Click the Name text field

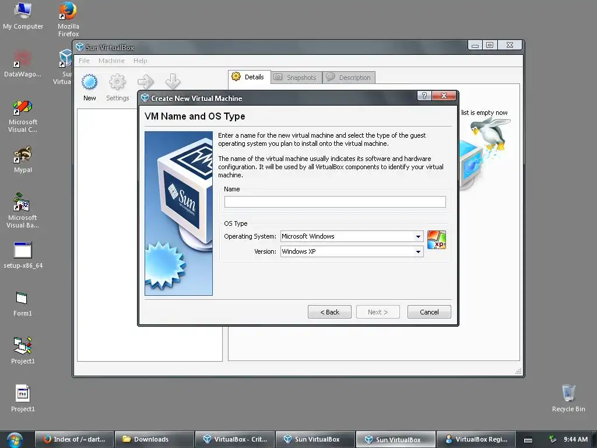pyautogui.click(x=335, y=202)
